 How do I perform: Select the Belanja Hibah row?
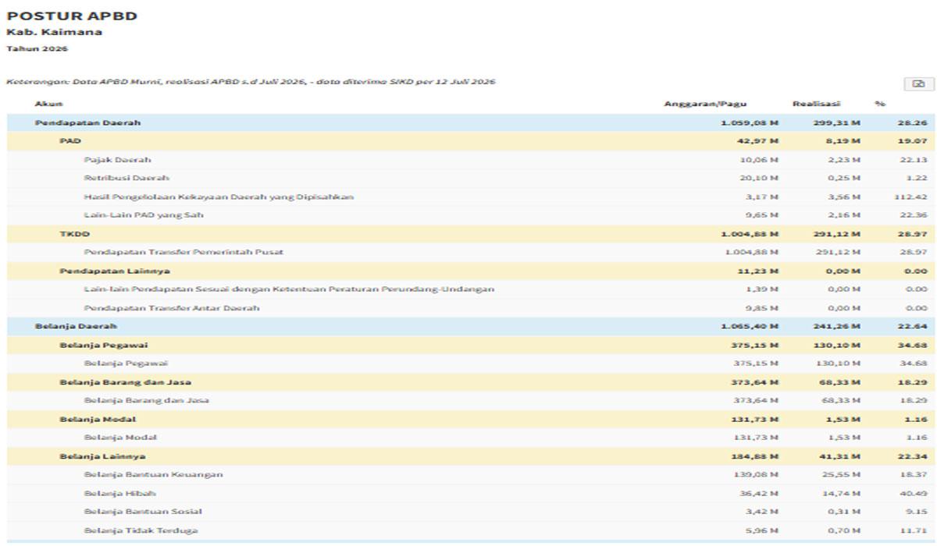pyautogui.click(x=472, y=493)
